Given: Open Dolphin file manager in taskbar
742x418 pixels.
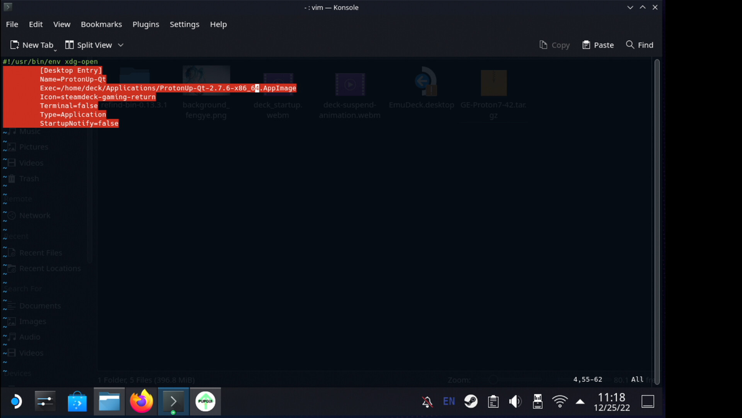Looking at the screenshot, I should [110, 401].
